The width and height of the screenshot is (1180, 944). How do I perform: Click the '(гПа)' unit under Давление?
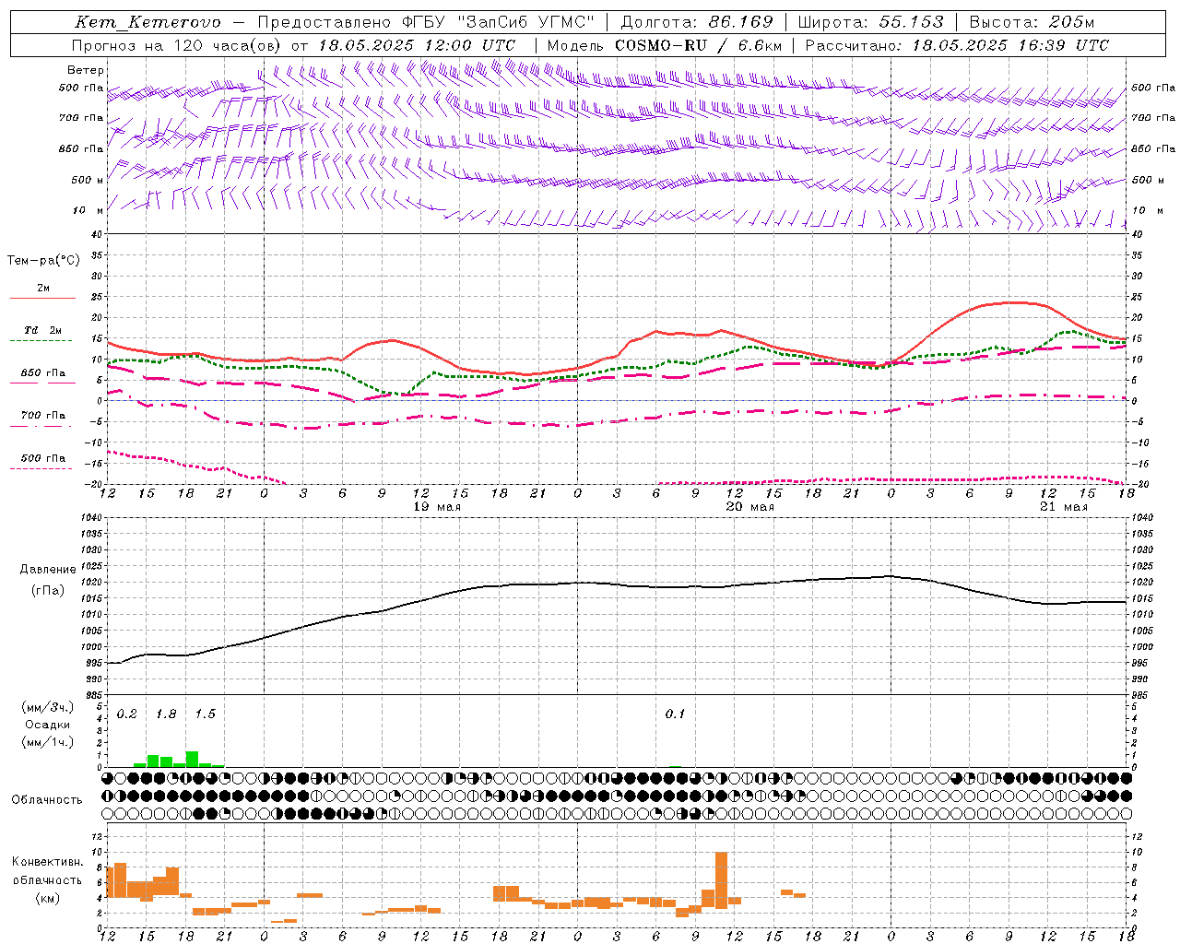48,590
